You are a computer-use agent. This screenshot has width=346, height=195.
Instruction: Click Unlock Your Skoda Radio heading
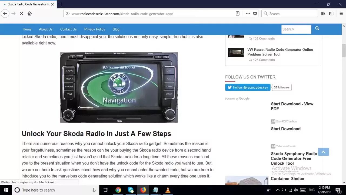click(x=96, y=134)
